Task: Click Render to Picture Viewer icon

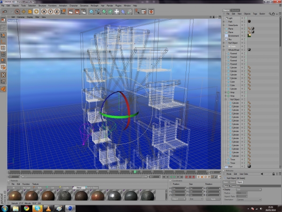Action: point(77,12)
